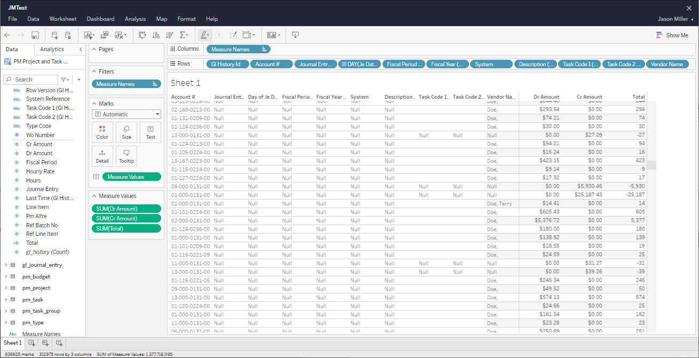
Task: Add a new dashboard tab icon
Action: click(46, 343)
